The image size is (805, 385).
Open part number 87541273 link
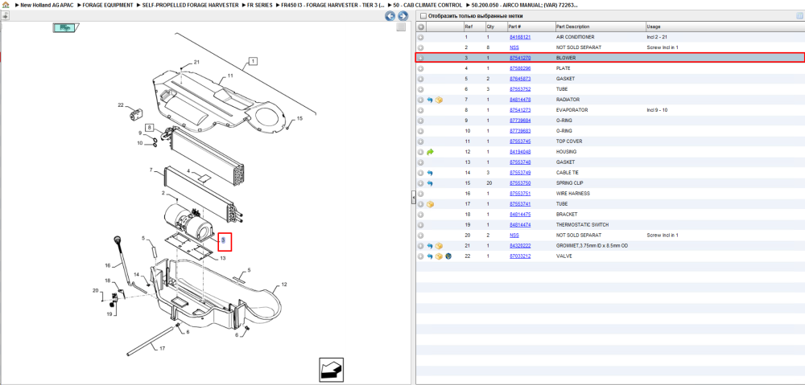(519, 110)
